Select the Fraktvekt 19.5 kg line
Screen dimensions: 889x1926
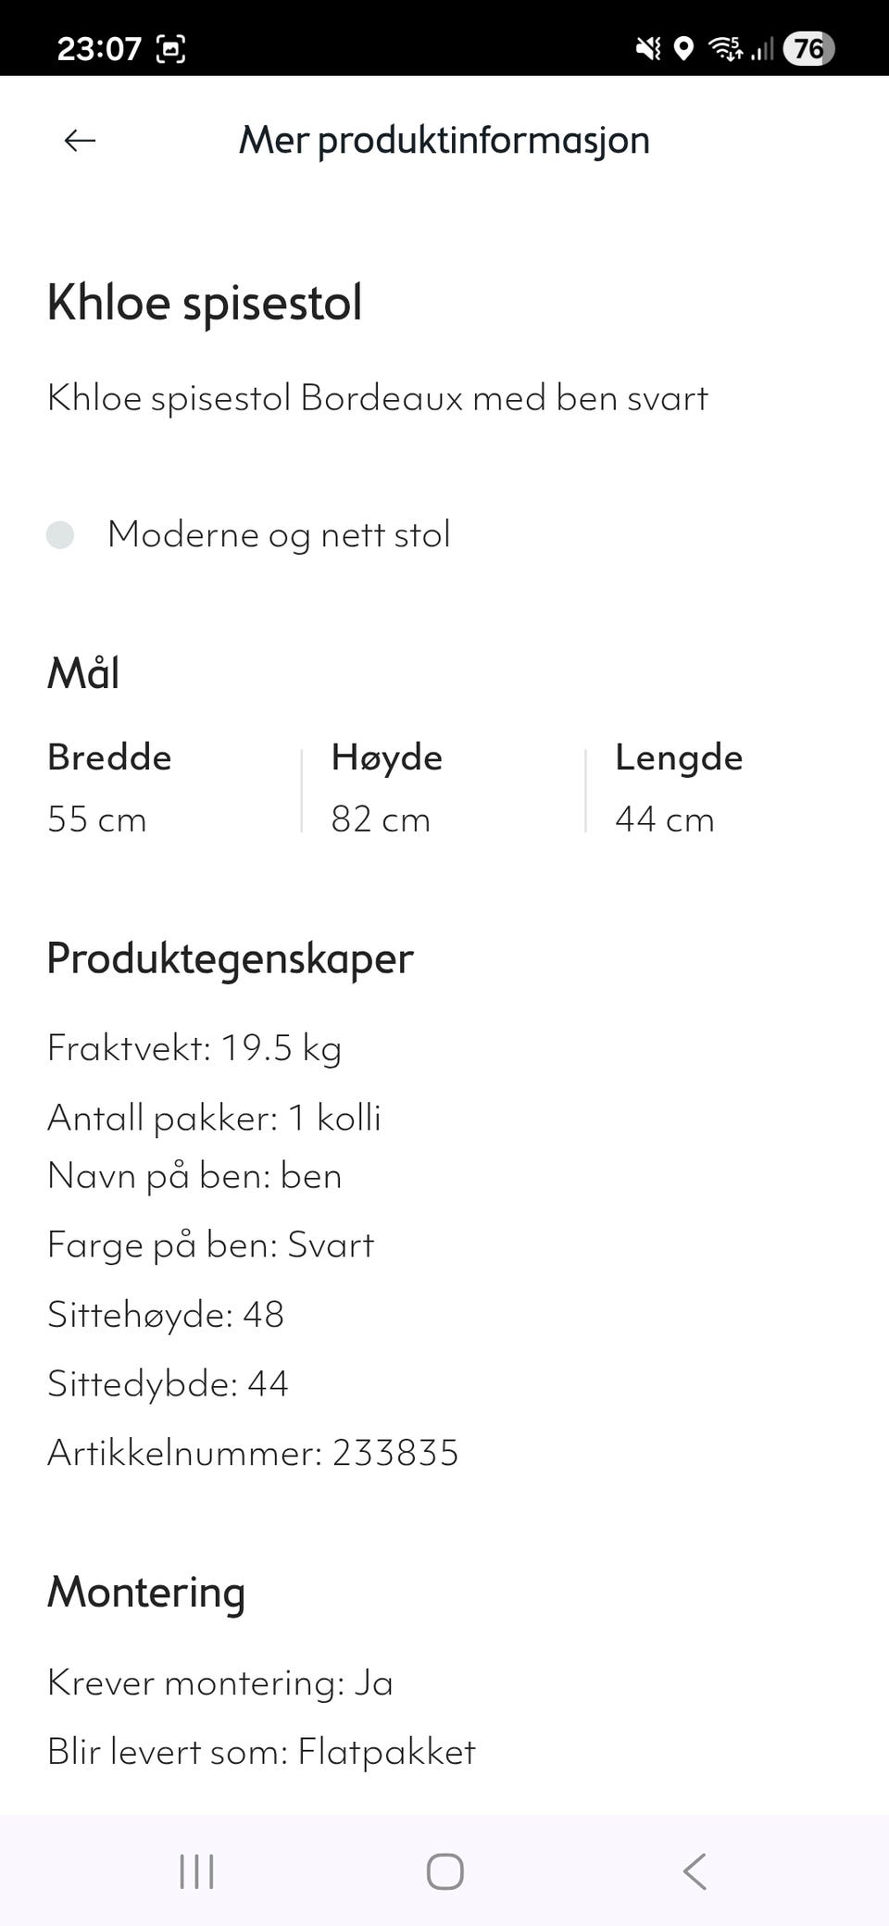[194, 1047]
